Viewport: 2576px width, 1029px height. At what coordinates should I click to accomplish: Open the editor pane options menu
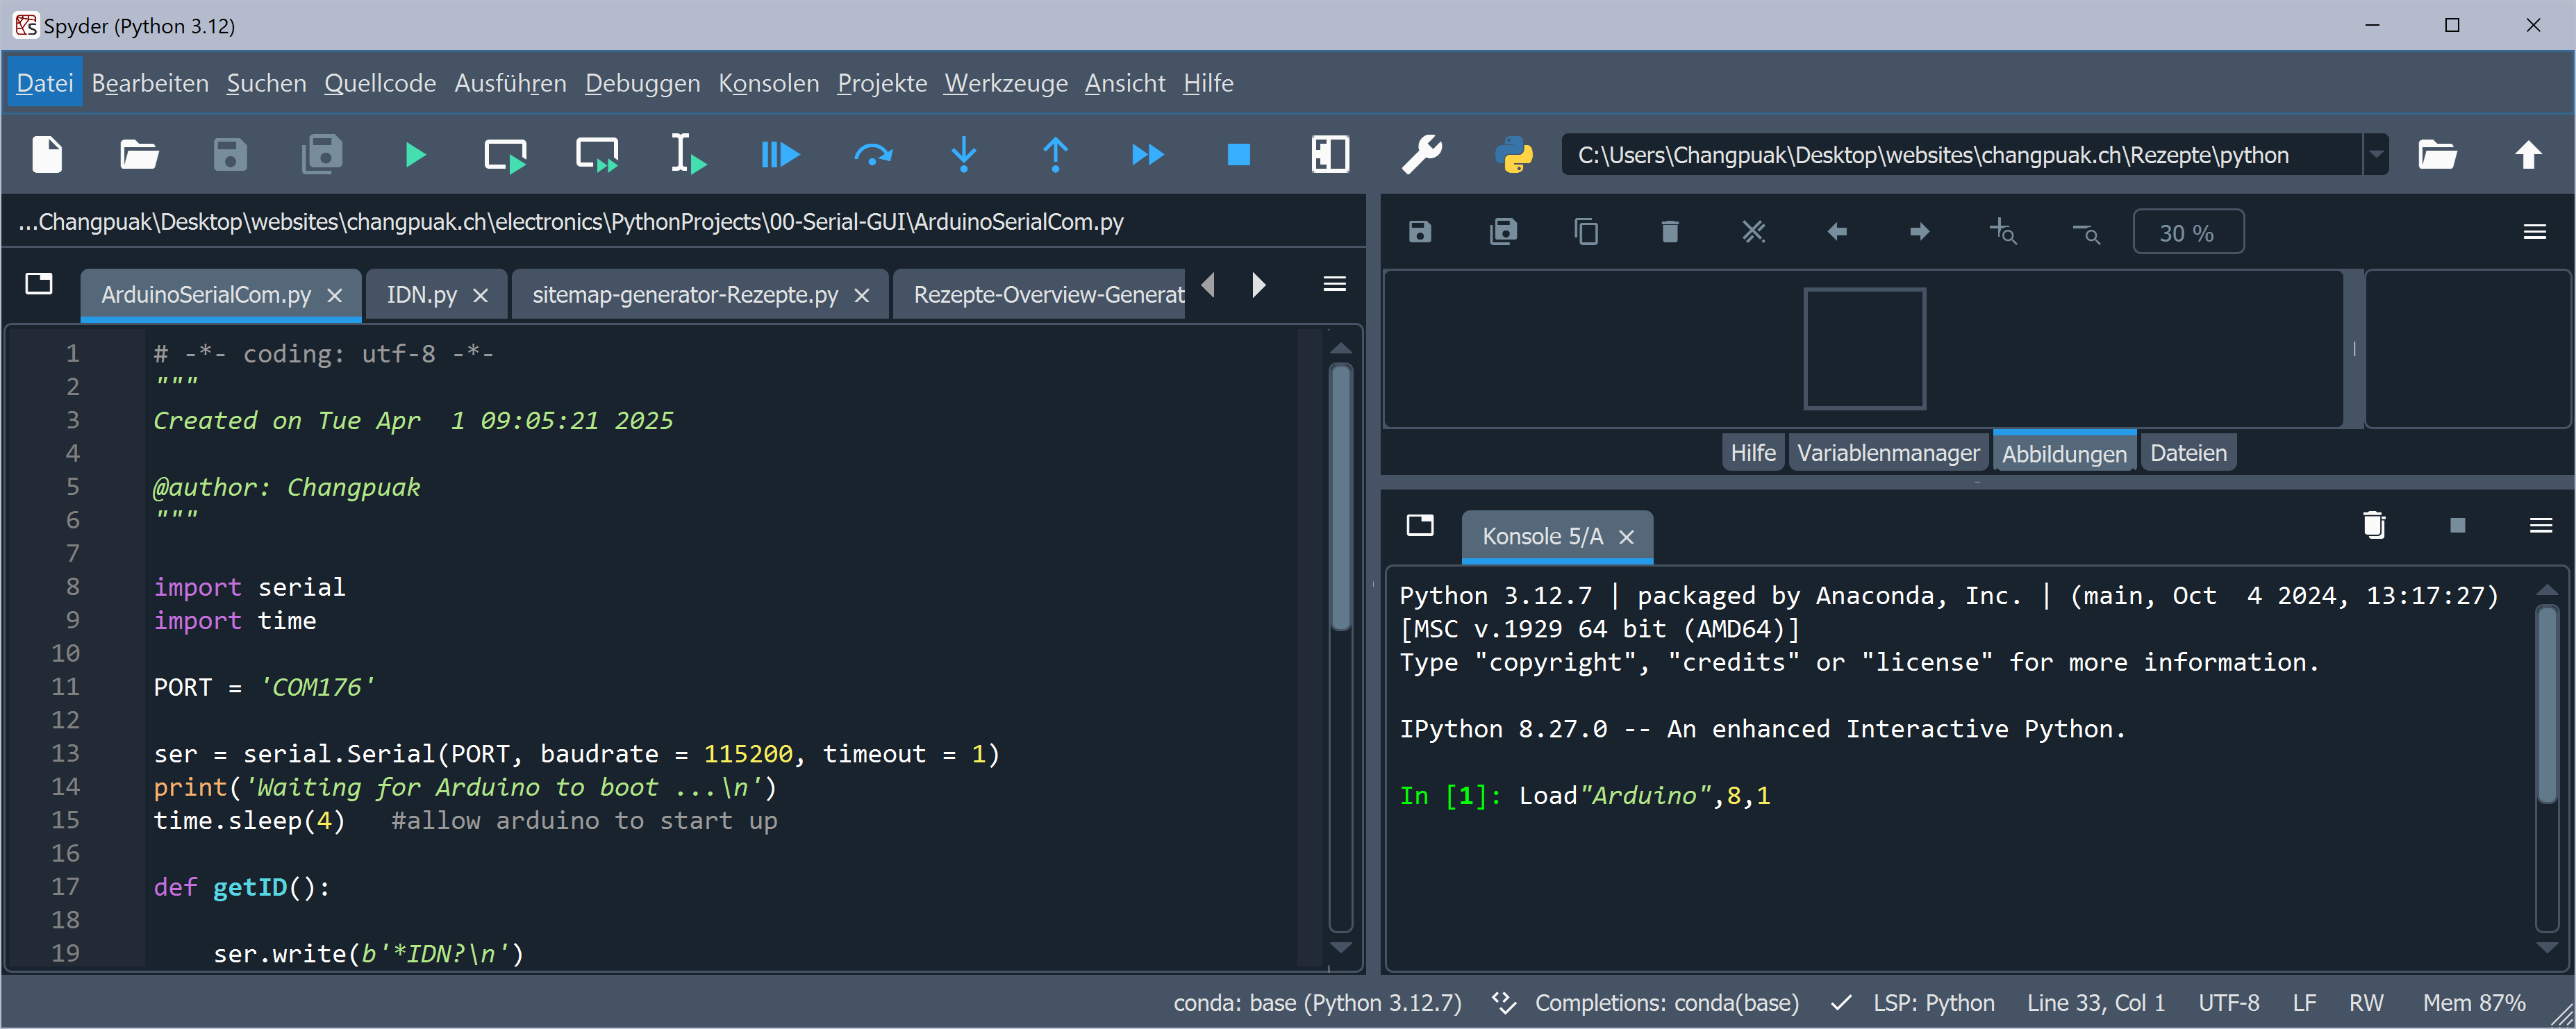[x=1334, y=285]
